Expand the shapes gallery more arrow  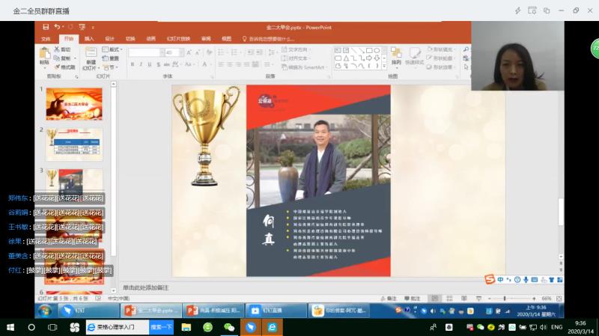(384, 66)
